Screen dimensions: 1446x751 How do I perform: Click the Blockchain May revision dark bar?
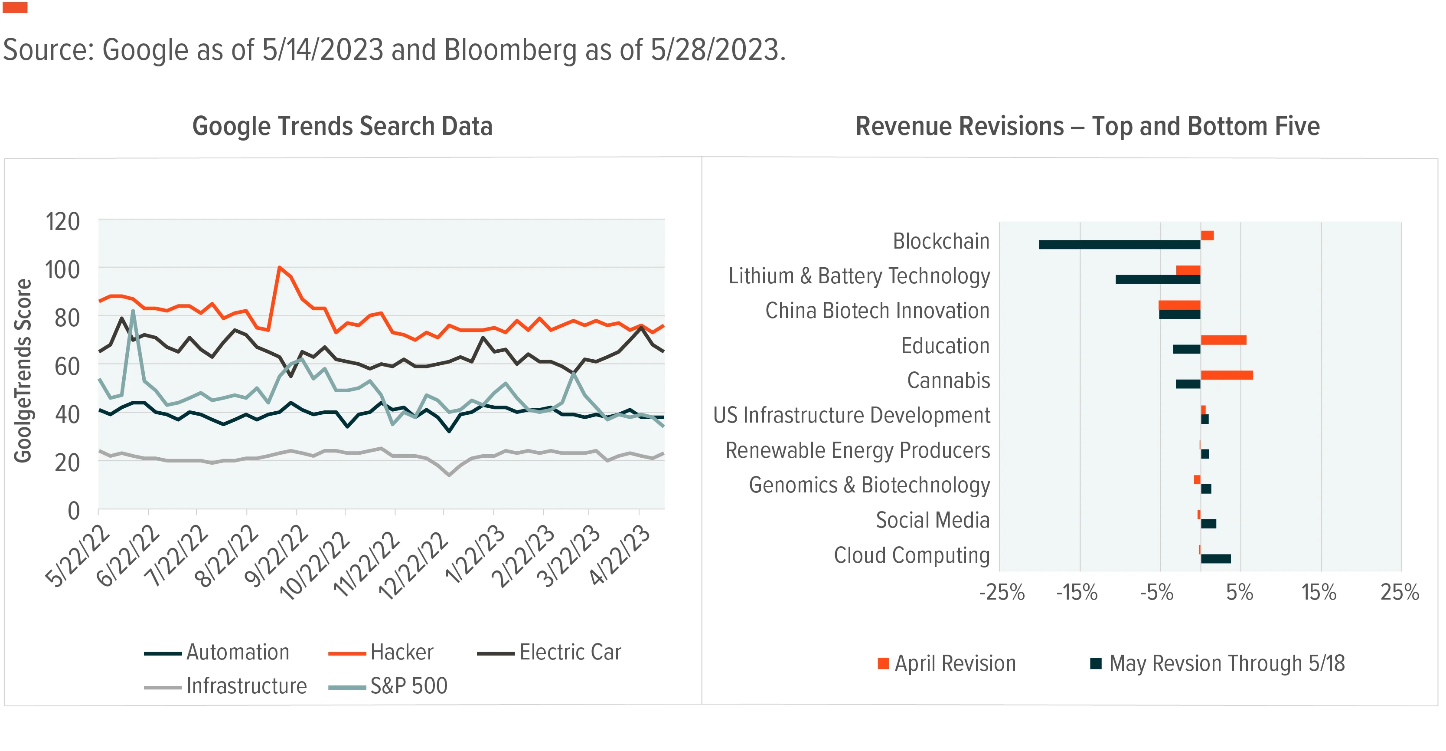[x=1120, y=244]
